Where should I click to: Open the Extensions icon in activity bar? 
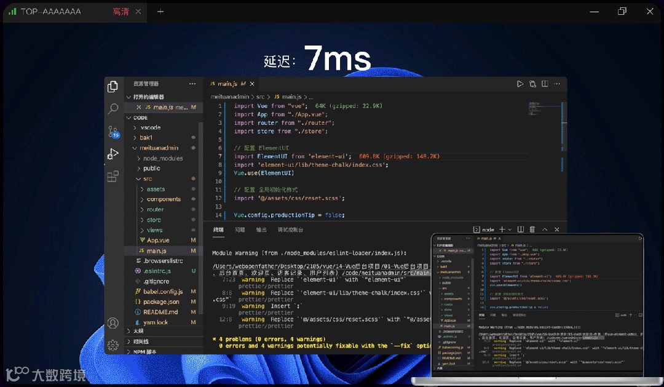tap(113, 177)
